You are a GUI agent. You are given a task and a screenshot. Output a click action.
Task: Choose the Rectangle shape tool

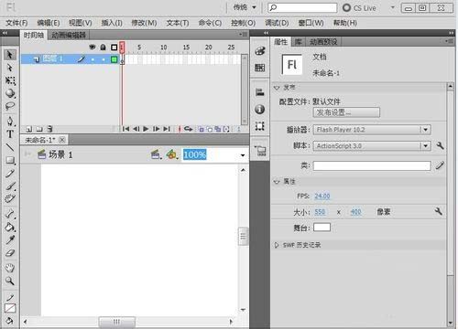pyautogui.click(x=10, y=160)
